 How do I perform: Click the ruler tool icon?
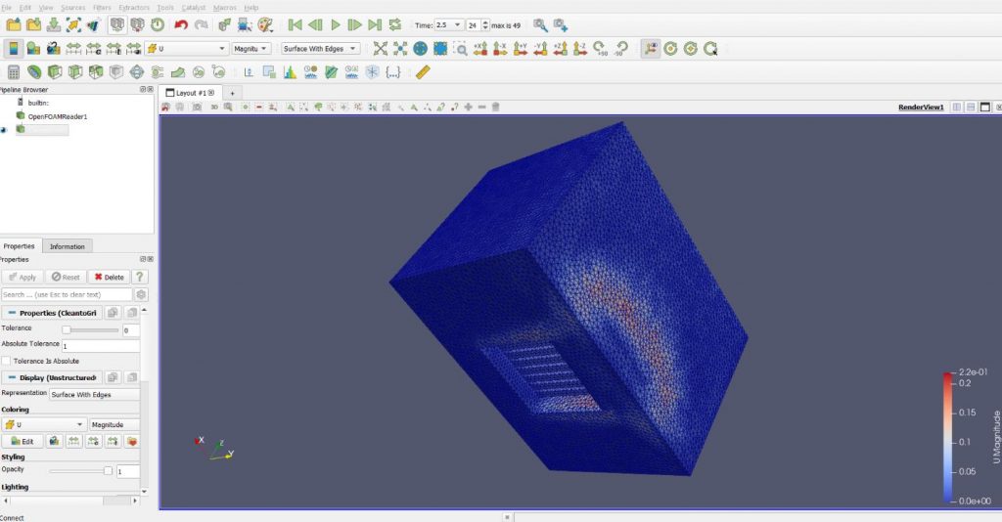tap(423, 72)
